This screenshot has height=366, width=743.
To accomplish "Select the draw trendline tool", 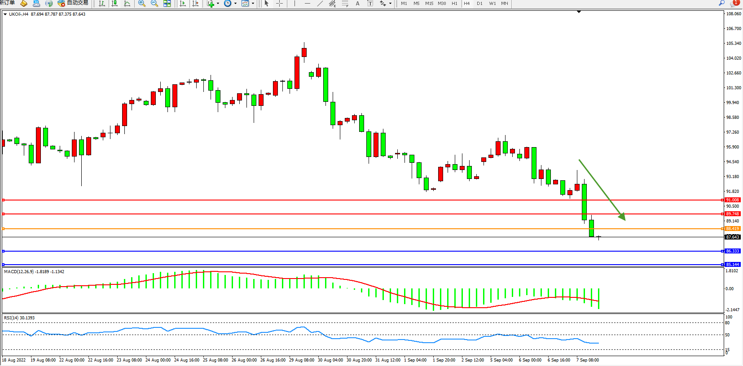I will [x=320, y=4].
